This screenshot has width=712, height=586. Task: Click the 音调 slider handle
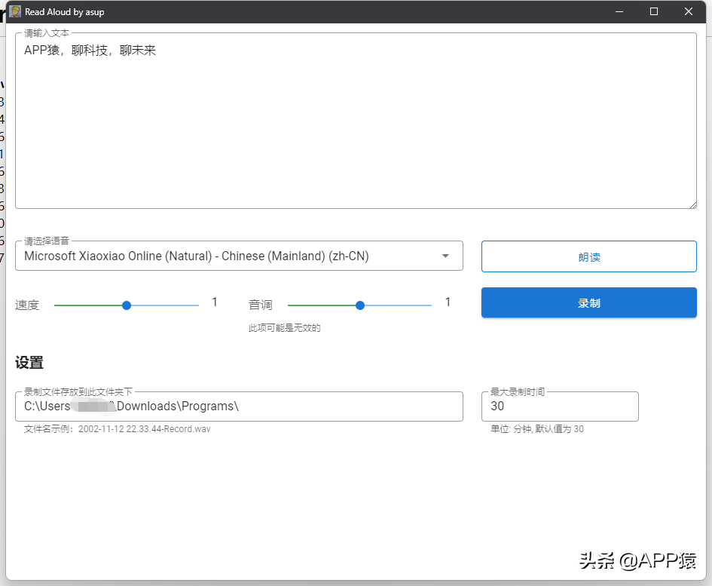tap(360, 305)
